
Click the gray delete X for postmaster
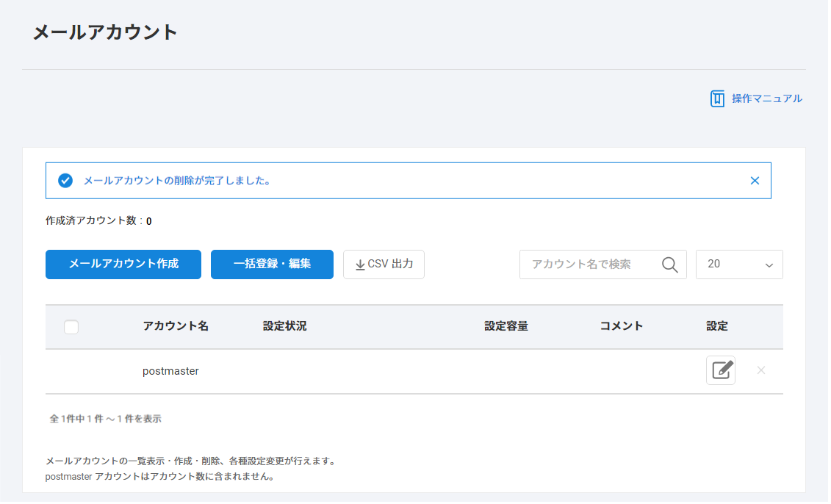(761, 370)
